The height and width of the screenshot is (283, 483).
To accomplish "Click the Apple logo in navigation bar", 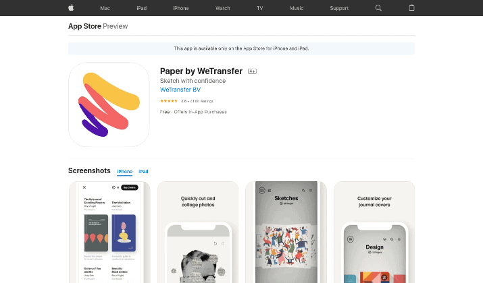I will point(71,8).
